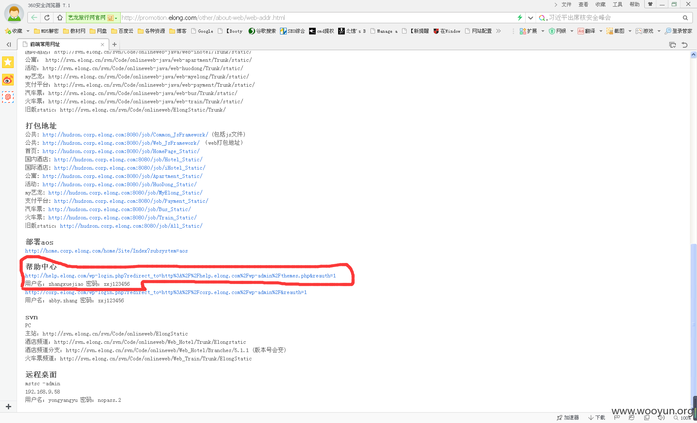
Task: Collapse the sidebar with arrow icon
Action: click(x=9, y=44)
